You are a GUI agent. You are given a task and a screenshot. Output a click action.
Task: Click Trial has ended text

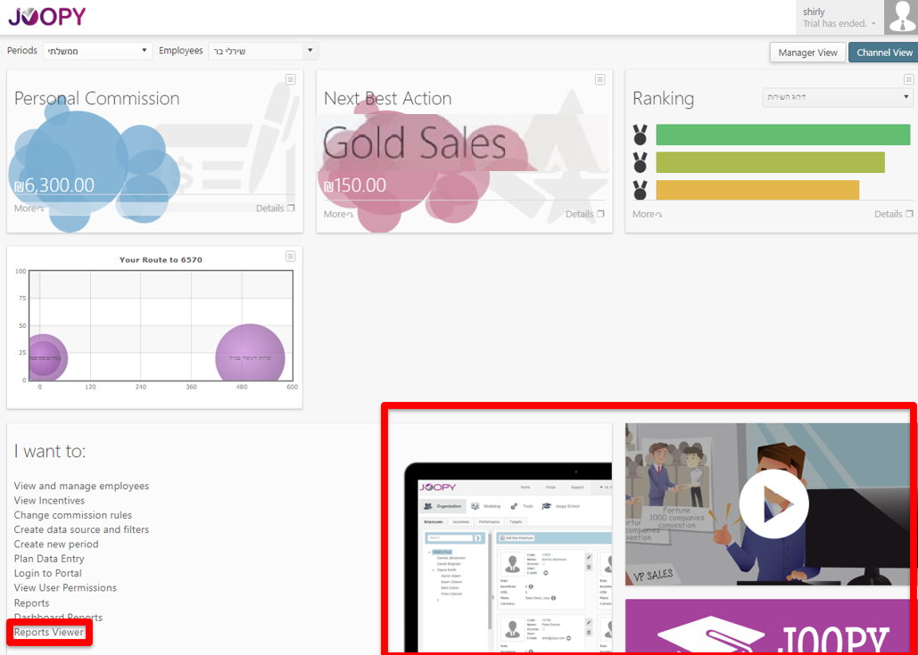coord(834,24)
